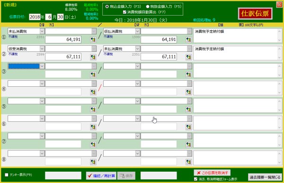Open row 5 credit account dropdown
This screenshot has height=183, width=284.
137,101
